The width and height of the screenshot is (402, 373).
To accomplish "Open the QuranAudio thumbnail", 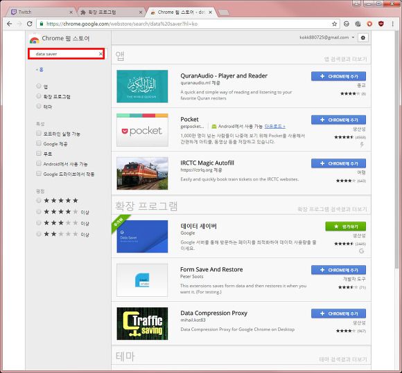I will pyautogui.click(x=142, y=87).
